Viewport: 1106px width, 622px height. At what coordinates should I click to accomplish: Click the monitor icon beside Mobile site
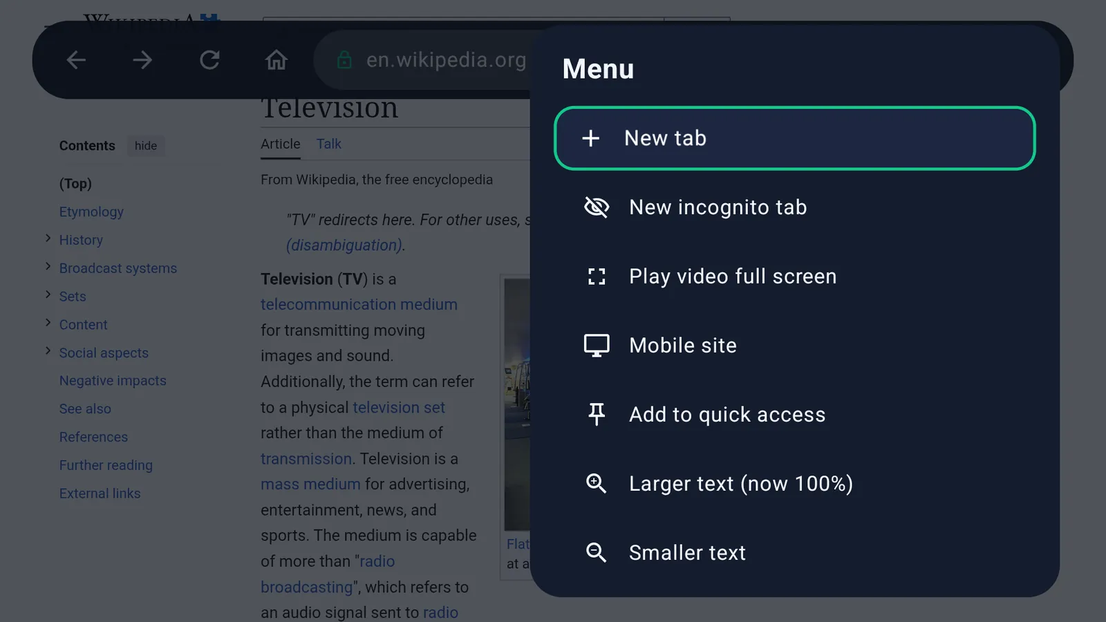click(596, 346)
